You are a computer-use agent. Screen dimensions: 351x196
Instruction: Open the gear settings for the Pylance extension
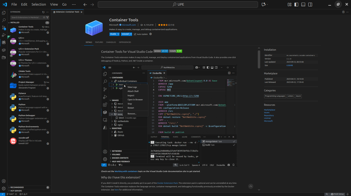(48, 99)
